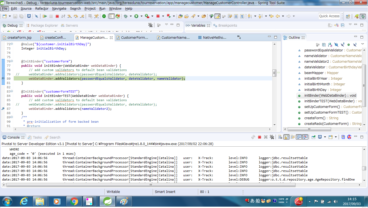This screenshot has width=368, height=208.
Task: Click Next Annotation down arrow icon
Action: click(x=249, y=16)
